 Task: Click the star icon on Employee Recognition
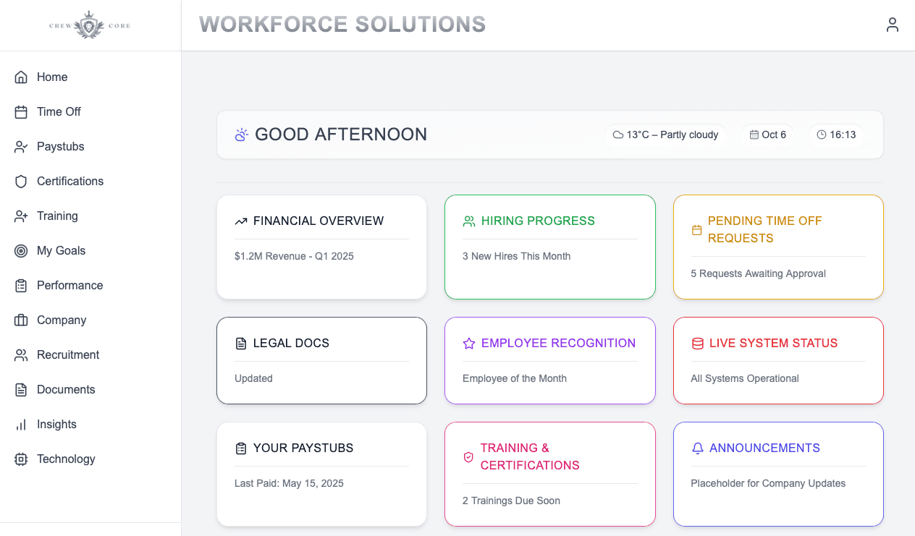click(x=468, y=344)
